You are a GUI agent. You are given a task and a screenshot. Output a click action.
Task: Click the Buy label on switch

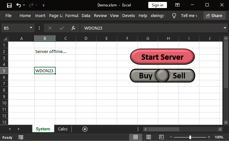(146, 75)
